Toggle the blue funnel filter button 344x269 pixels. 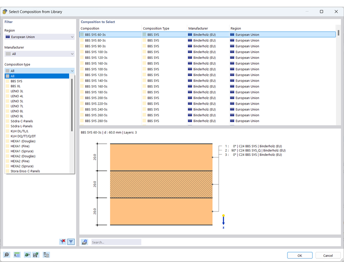71,241
